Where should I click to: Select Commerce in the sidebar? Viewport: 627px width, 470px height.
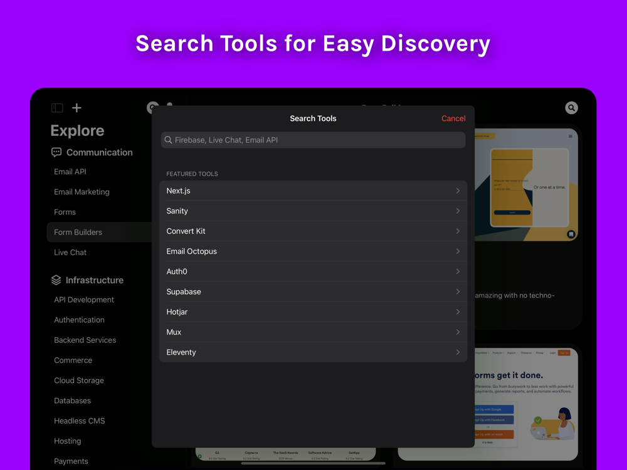pos(73,360)
